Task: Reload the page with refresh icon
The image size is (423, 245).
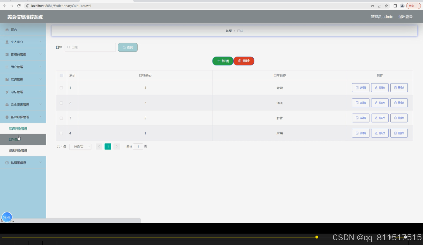Action: (19, 6)
